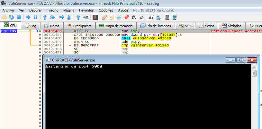This screenshot has width=262, height=129.
Task: Click the sub esp,C instruction
Action: (x=132, y=31)
